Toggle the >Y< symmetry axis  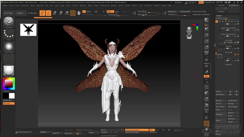pyautogui.click(x=157, y=130)
